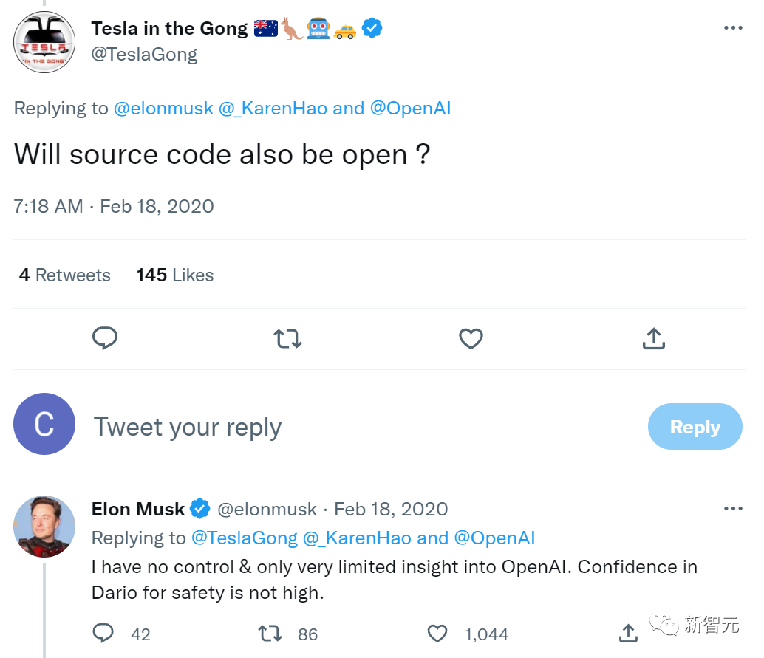This screenshot has height=658, width=764.
Task: Like the "Will source code" tweet
Action: 471,339
